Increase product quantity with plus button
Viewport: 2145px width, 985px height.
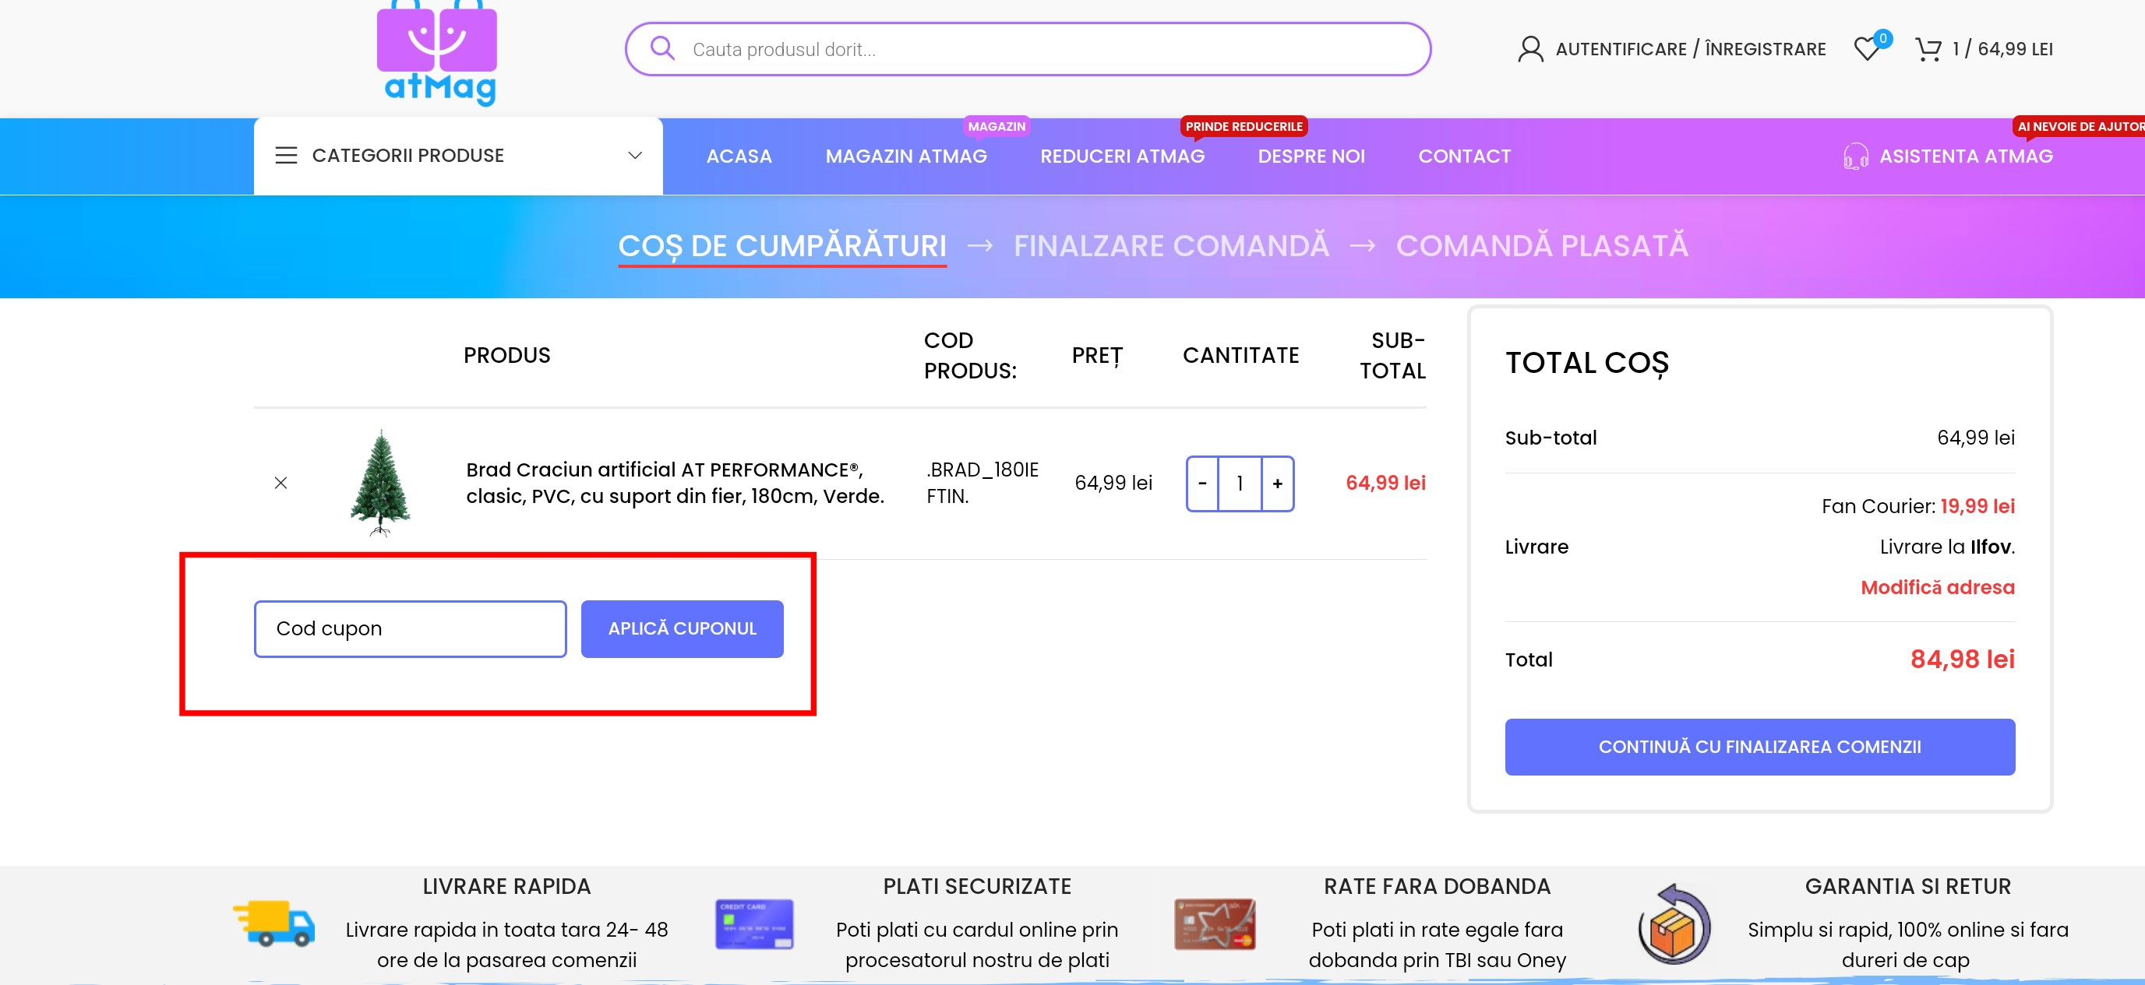(1277, 484)
